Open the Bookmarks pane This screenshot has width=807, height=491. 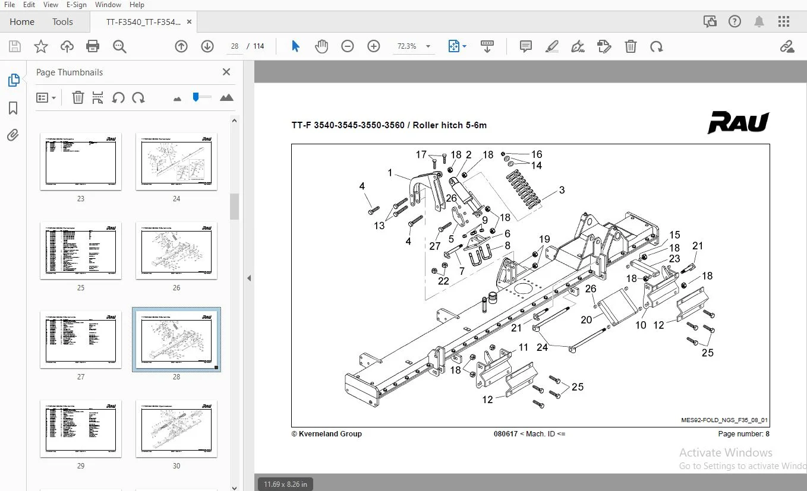coord(13,108)
